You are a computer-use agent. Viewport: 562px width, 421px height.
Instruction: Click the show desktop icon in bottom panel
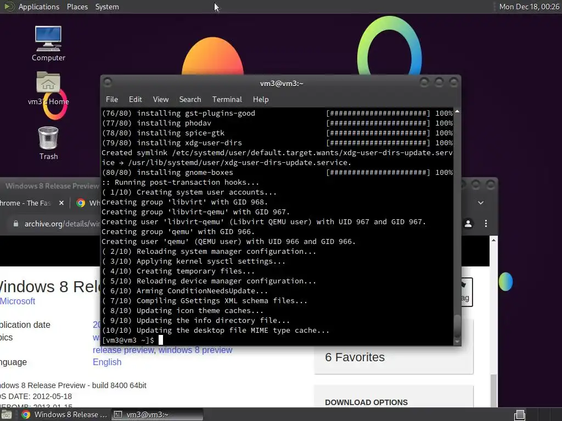click(6, 414)
